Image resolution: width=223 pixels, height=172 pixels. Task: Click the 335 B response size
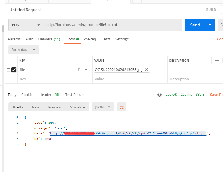(200, 95)
